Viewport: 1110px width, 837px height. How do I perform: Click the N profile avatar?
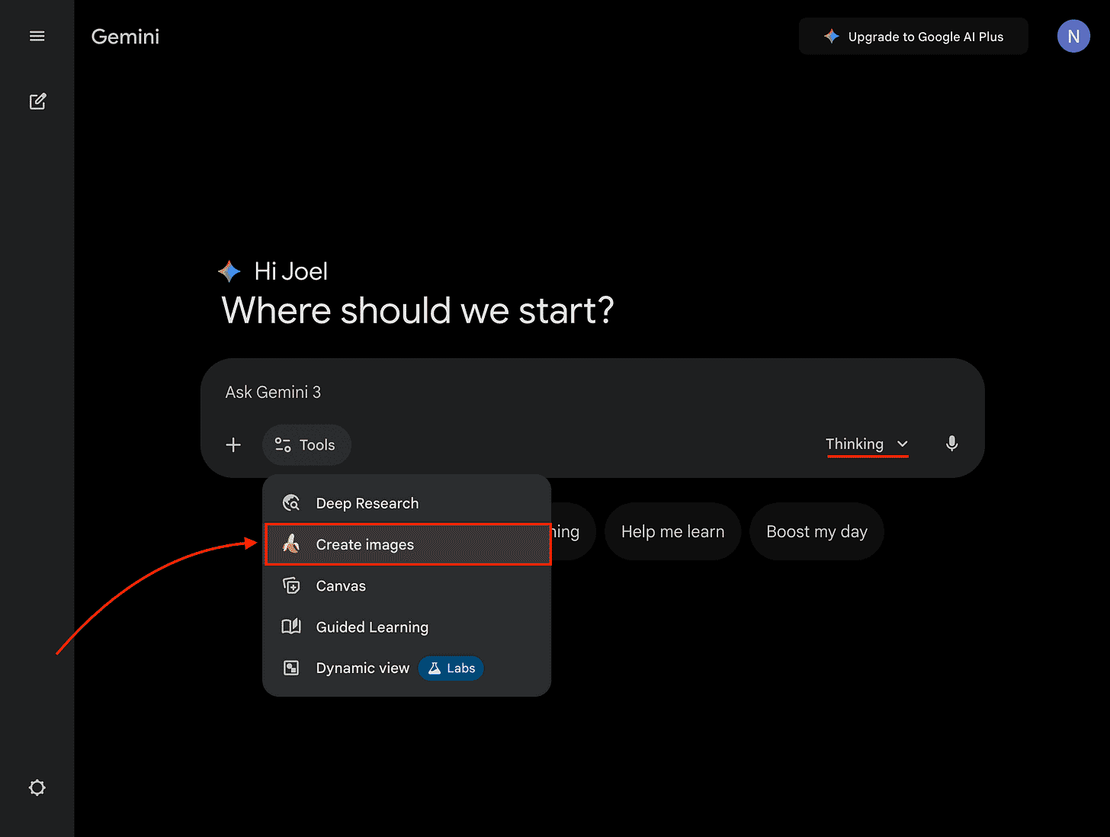[x=1073, y=36]
